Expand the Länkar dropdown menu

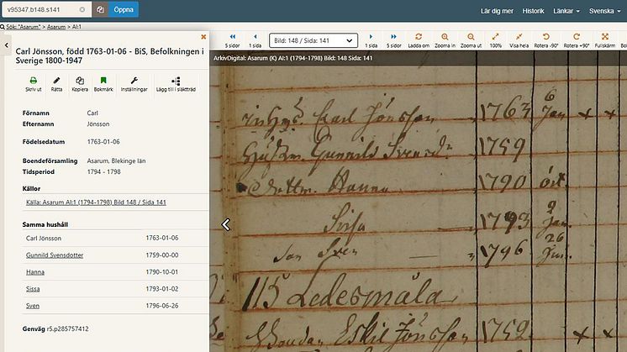tap(566, 11)
